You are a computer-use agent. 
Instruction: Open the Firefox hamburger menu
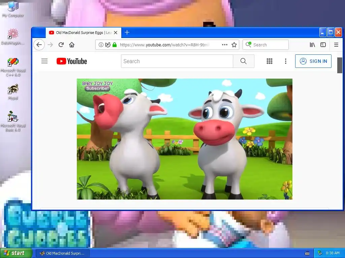click(336, 45)
